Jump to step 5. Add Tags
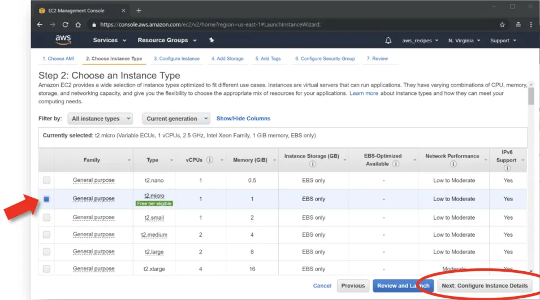This screenshot has height=300, width=540. [x=268, y=59]
